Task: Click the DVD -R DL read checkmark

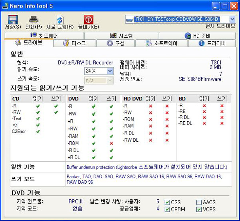Action: 94,150
